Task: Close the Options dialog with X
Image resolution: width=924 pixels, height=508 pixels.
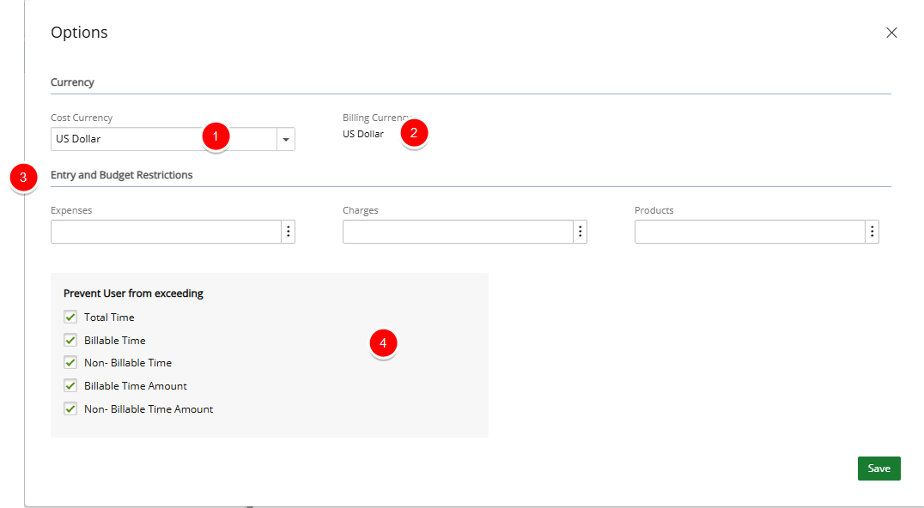Action: (x=891, y=33)
